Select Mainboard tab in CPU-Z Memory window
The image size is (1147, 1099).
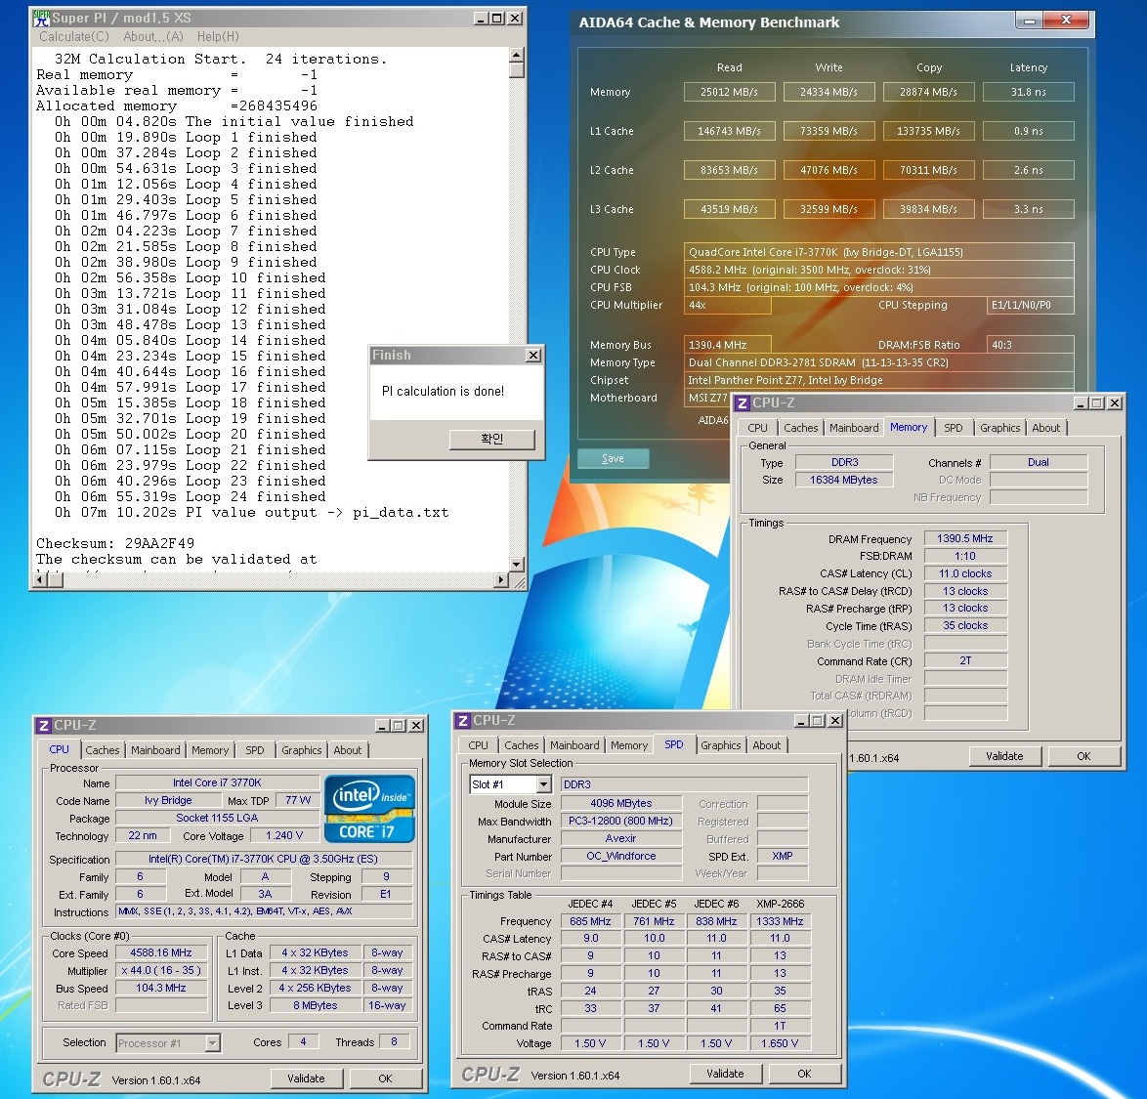coord(854,428)
